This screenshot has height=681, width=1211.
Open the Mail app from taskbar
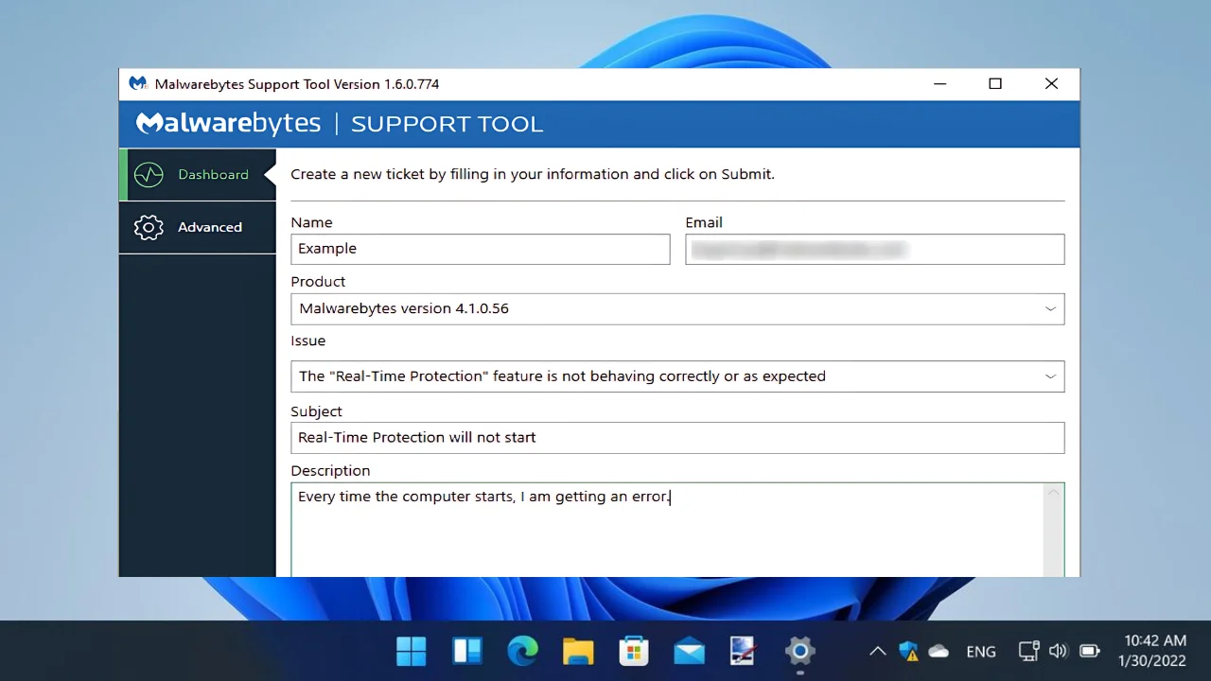coord(689,651)
